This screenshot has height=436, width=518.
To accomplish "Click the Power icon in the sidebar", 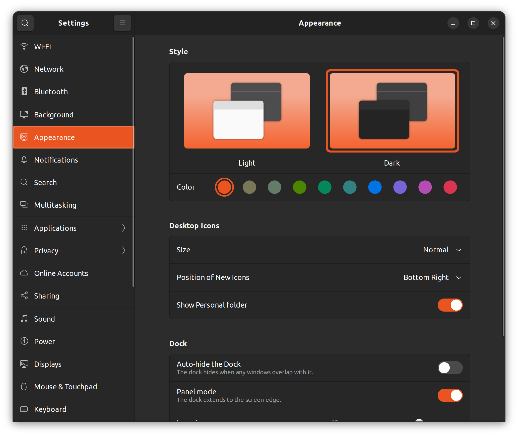I will click(24, 341).
